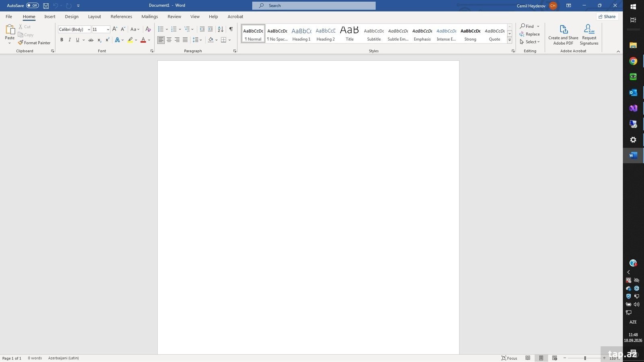Toggle Bold formatting

tap(62, 40)
